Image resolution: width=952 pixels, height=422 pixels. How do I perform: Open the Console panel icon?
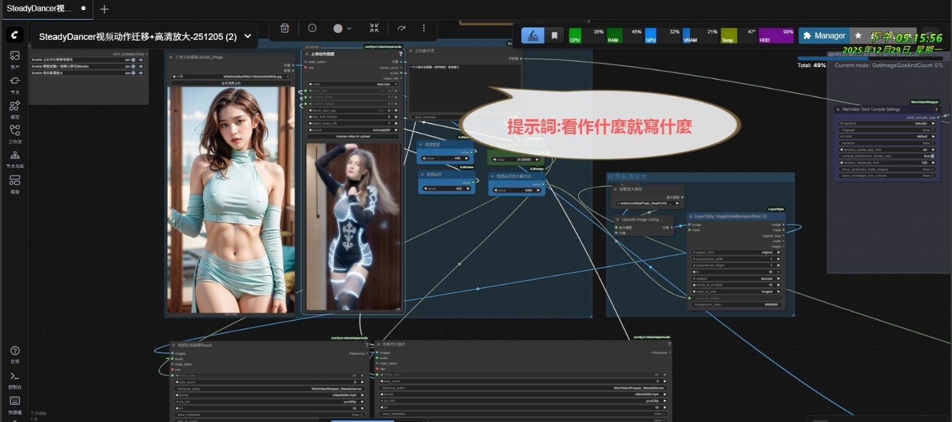pos(15,377)
